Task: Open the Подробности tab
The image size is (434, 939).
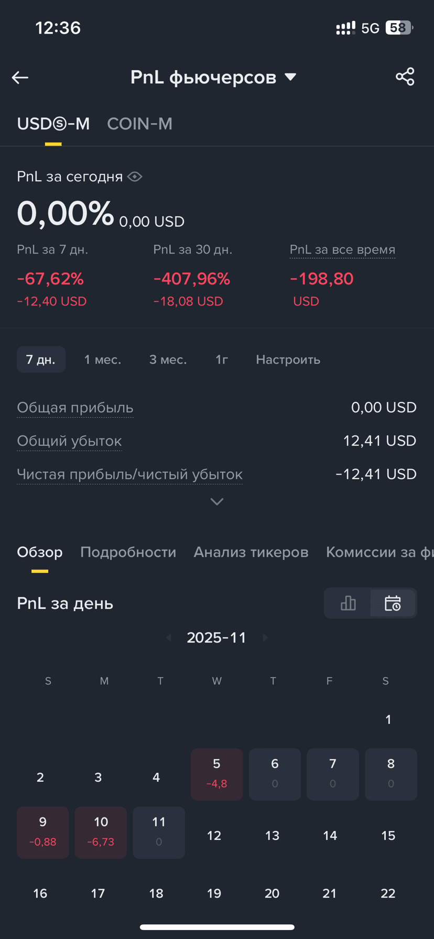Action: [x=128, y=552]
